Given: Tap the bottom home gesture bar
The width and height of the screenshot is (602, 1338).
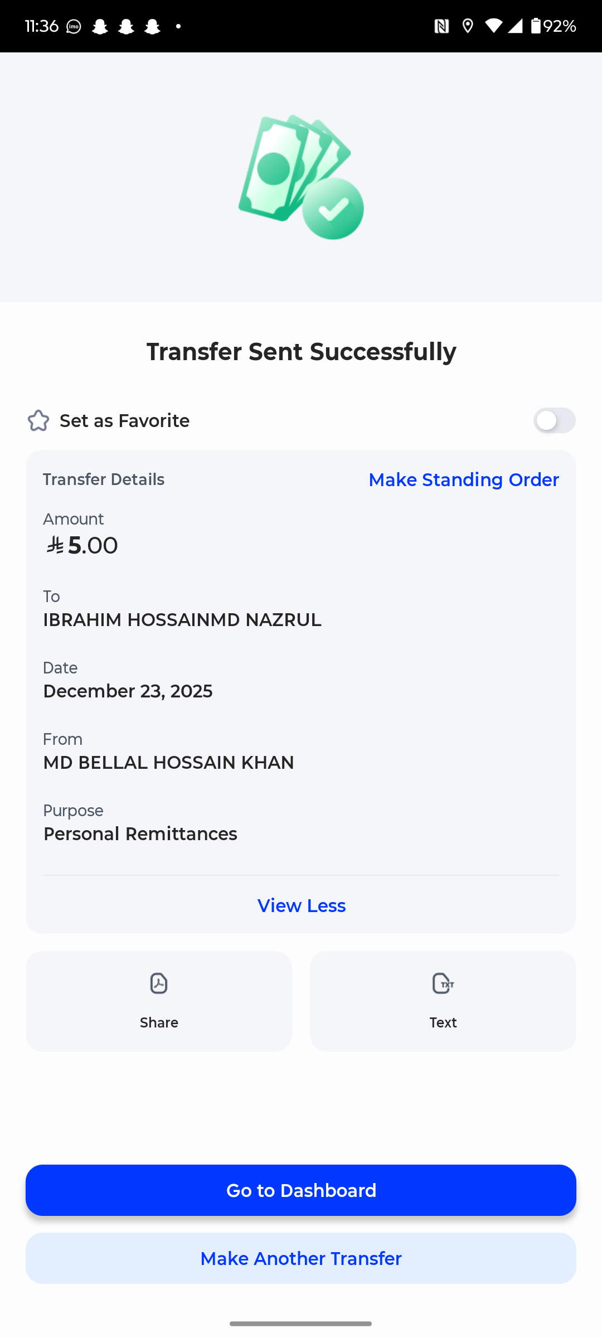Looking at the screenshot, I should (301, 1324).
